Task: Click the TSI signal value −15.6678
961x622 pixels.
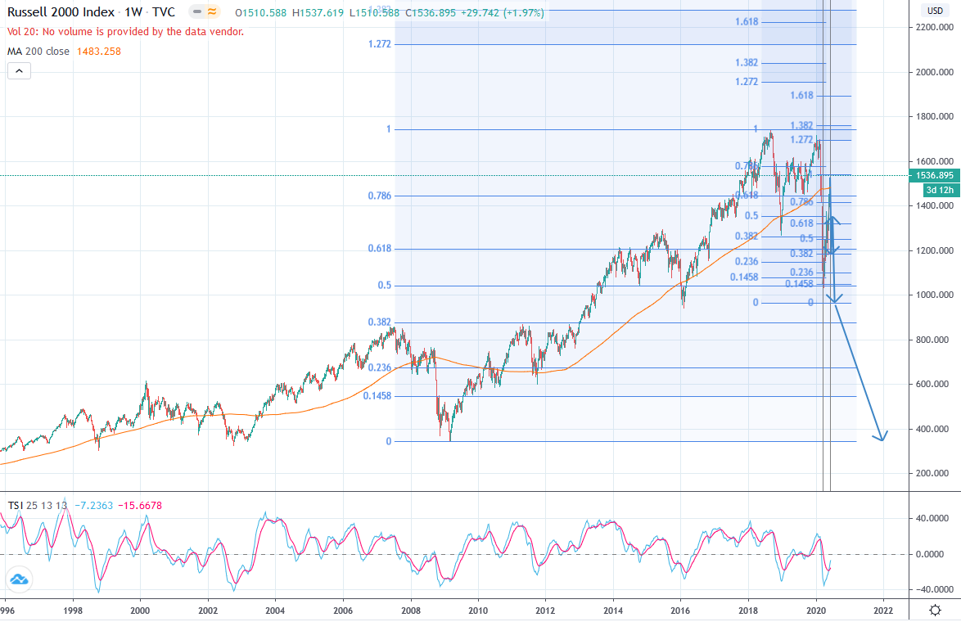Action: click(140, 506)
